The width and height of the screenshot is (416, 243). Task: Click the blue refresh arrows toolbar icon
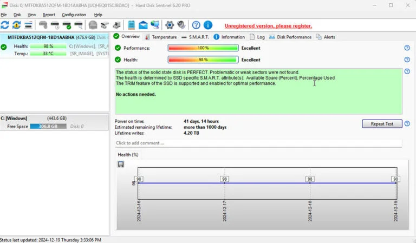[x=5, y=25]
